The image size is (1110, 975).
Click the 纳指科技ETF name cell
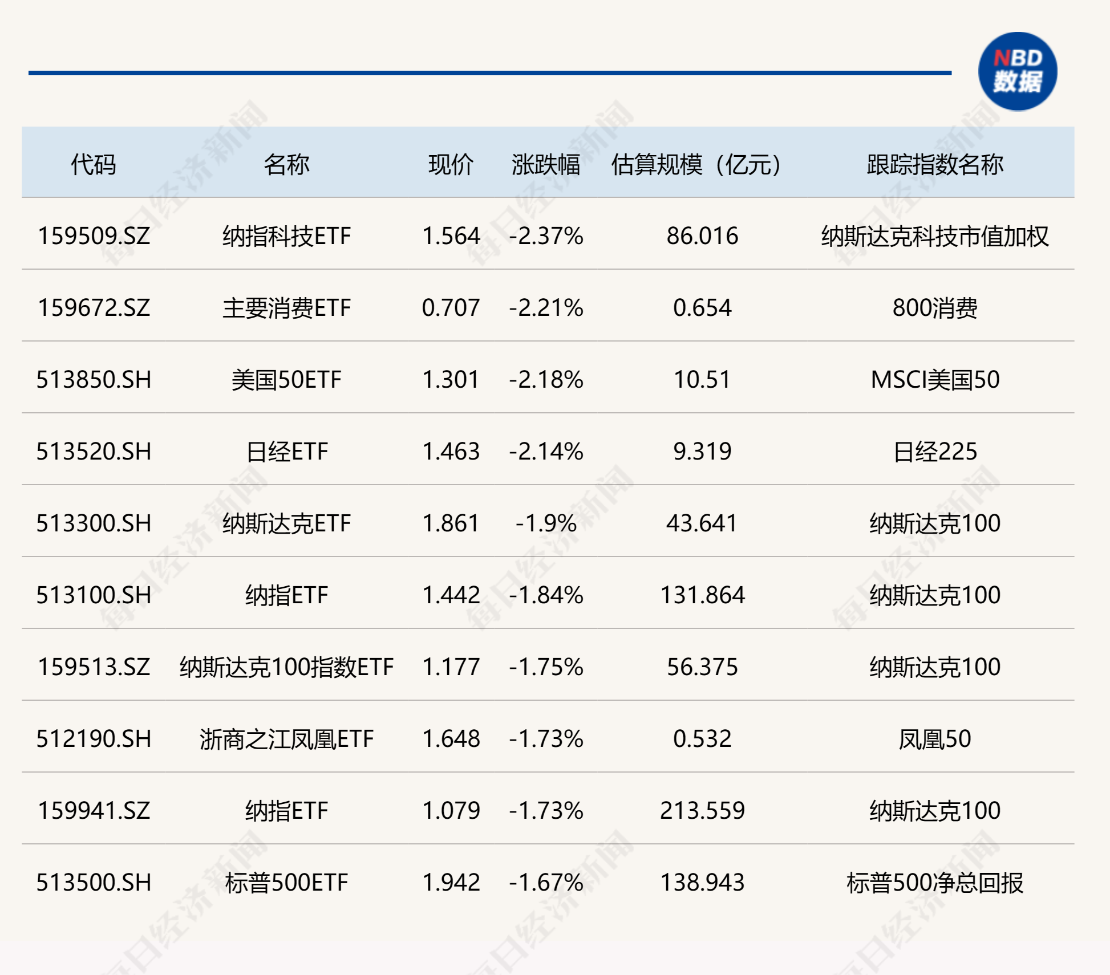click(286, 236)
